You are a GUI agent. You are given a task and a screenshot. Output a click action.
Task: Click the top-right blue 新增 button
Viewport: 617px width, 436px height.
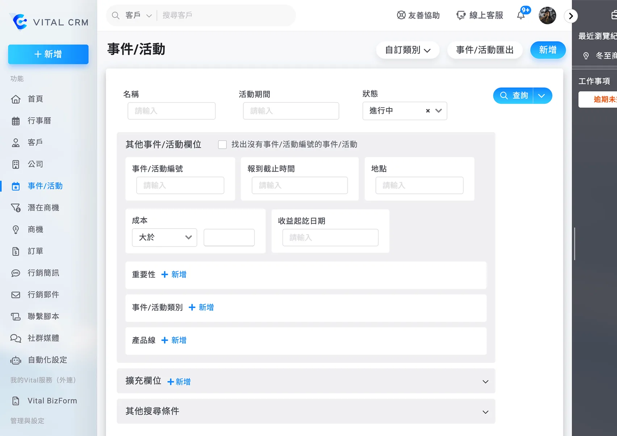pyautogui.click(x=548, y=50)
